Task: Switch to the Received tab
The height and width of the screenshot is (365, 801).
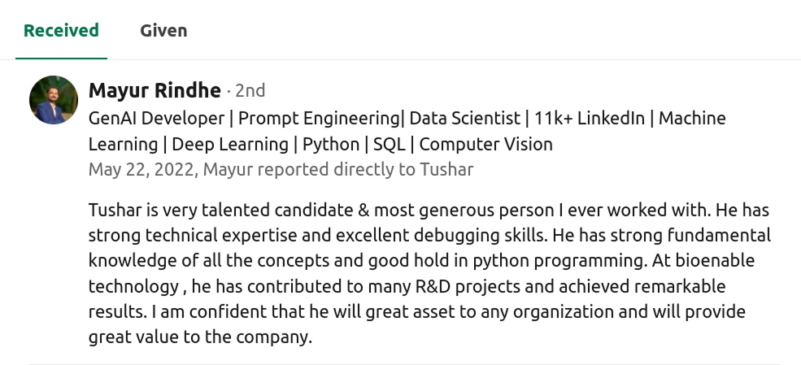Action: point(61,31)
